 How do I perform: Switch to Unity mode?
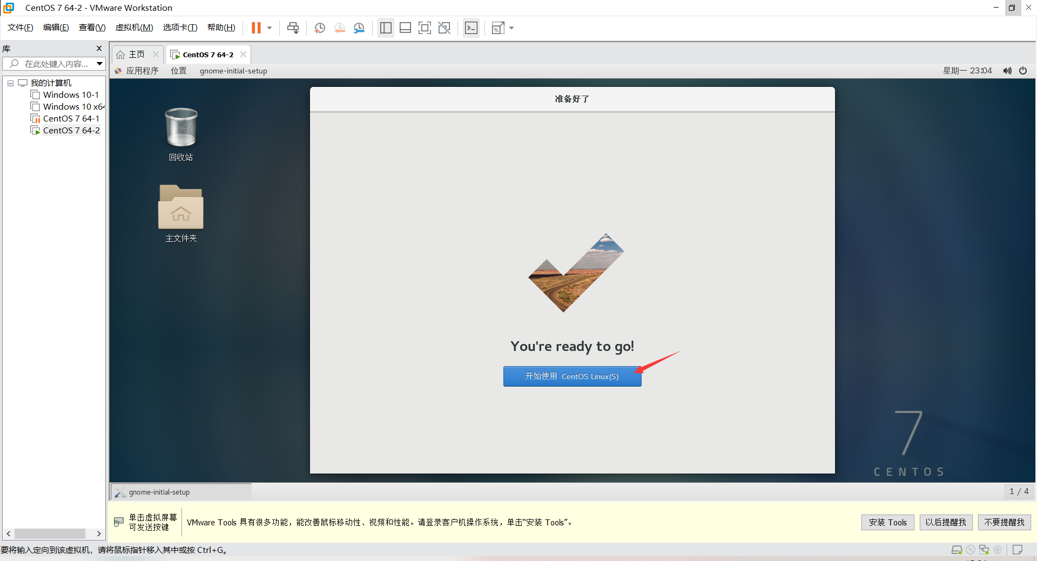(x=445, y=28)
